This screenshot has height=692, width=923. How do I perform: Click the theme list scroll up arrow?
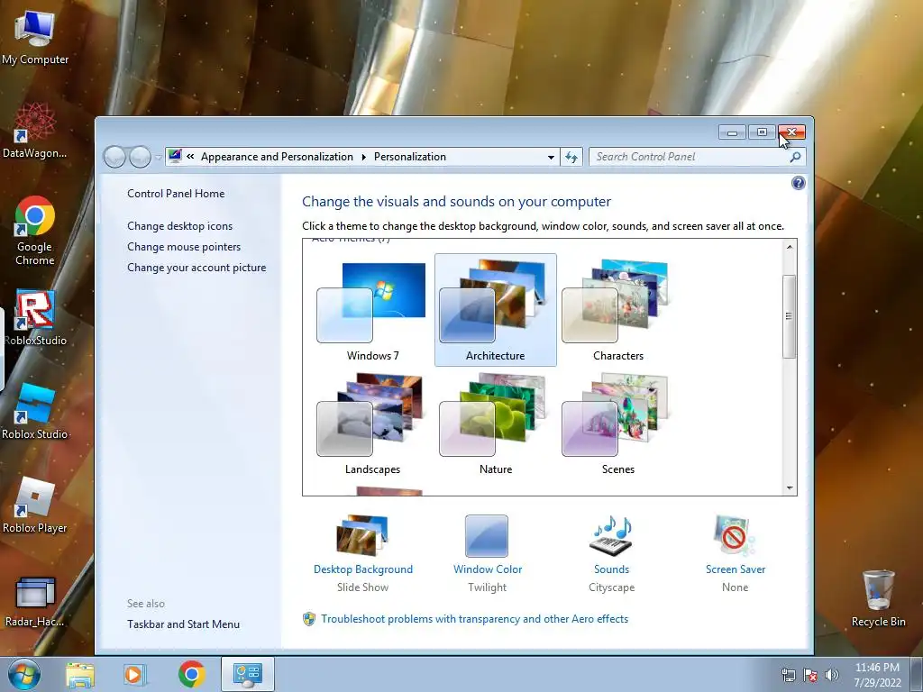[790, 247]
